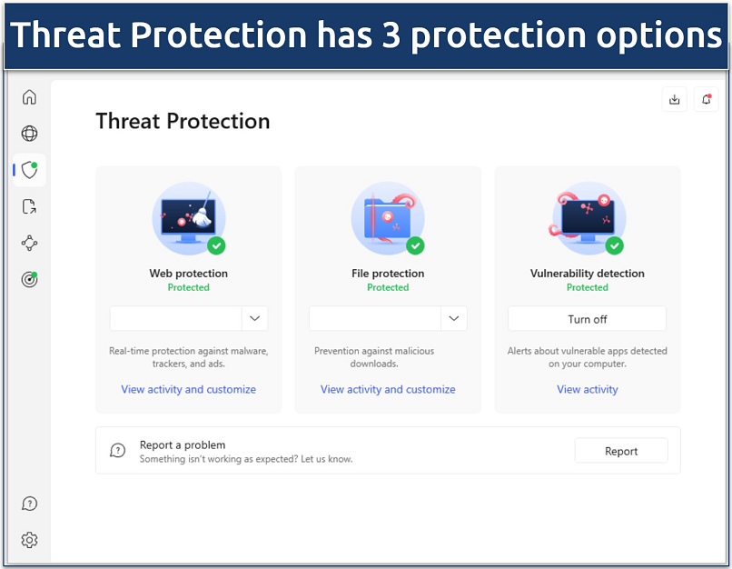Screen dimensions: 732x569
Task: Open the File Sharing icon in sidebar
Action: 29,206
